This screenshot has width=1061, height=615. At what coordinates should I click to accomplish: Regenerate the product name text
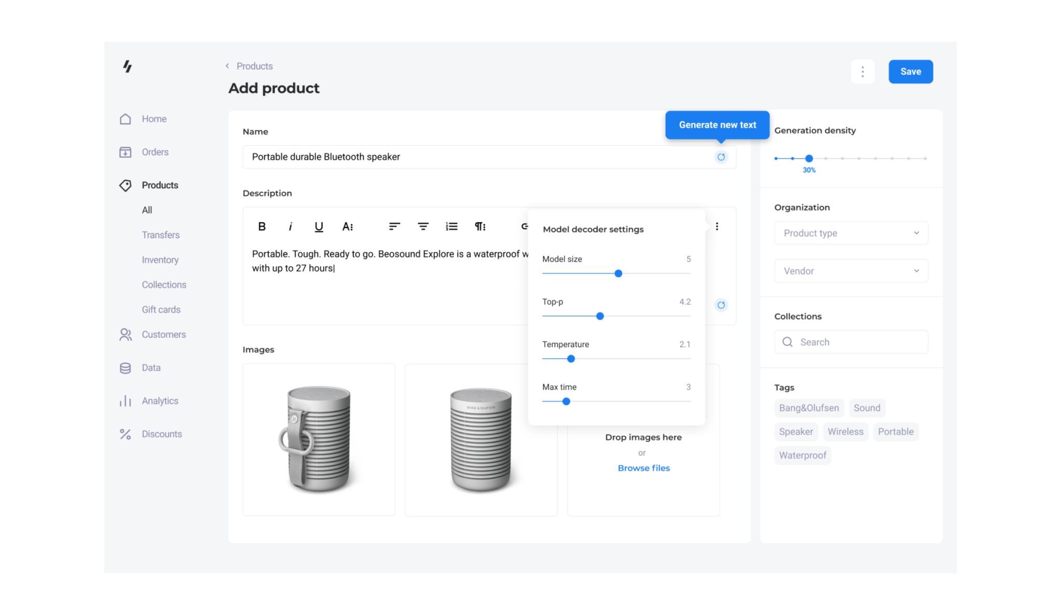click(x=721, y=157)
